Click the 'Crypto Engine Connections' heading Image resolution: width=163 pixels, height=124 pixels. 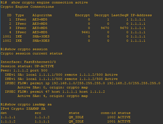(x=27, y=7)
